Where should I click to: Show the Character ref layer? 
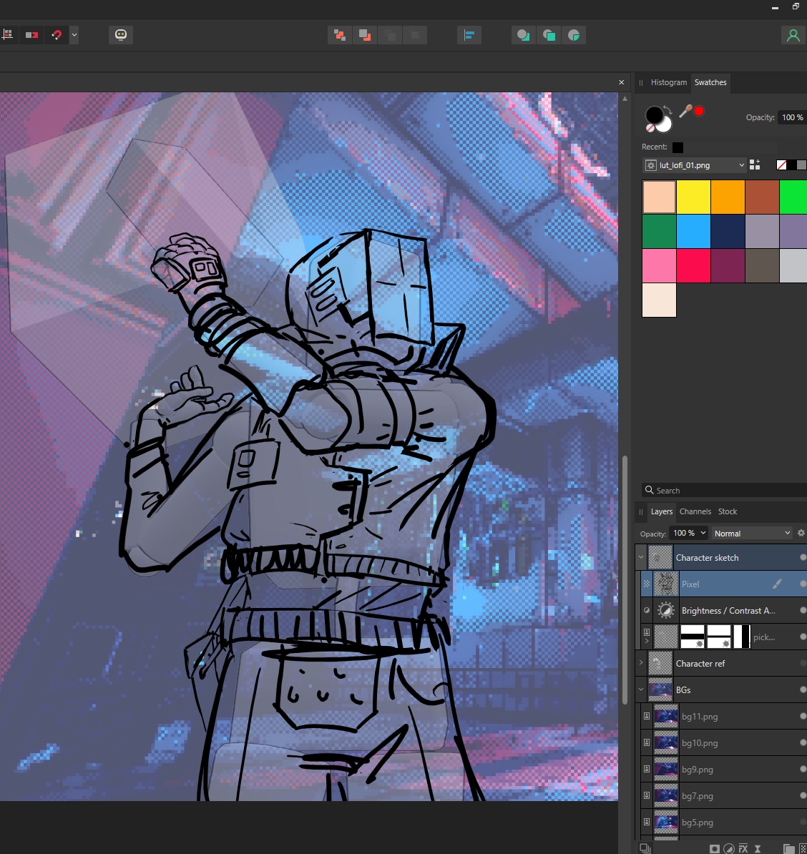click(x=803, y=663)
